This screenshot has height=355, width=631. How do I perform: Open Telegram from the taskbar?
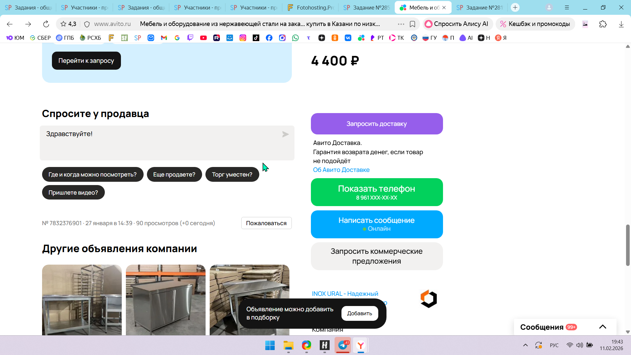[x=343, y=345]
